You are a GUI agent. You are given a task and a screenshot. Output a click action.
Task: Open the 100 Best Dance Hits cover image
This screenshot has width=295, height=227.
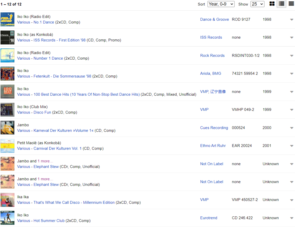pyautogui.click(x=7, y=92)
